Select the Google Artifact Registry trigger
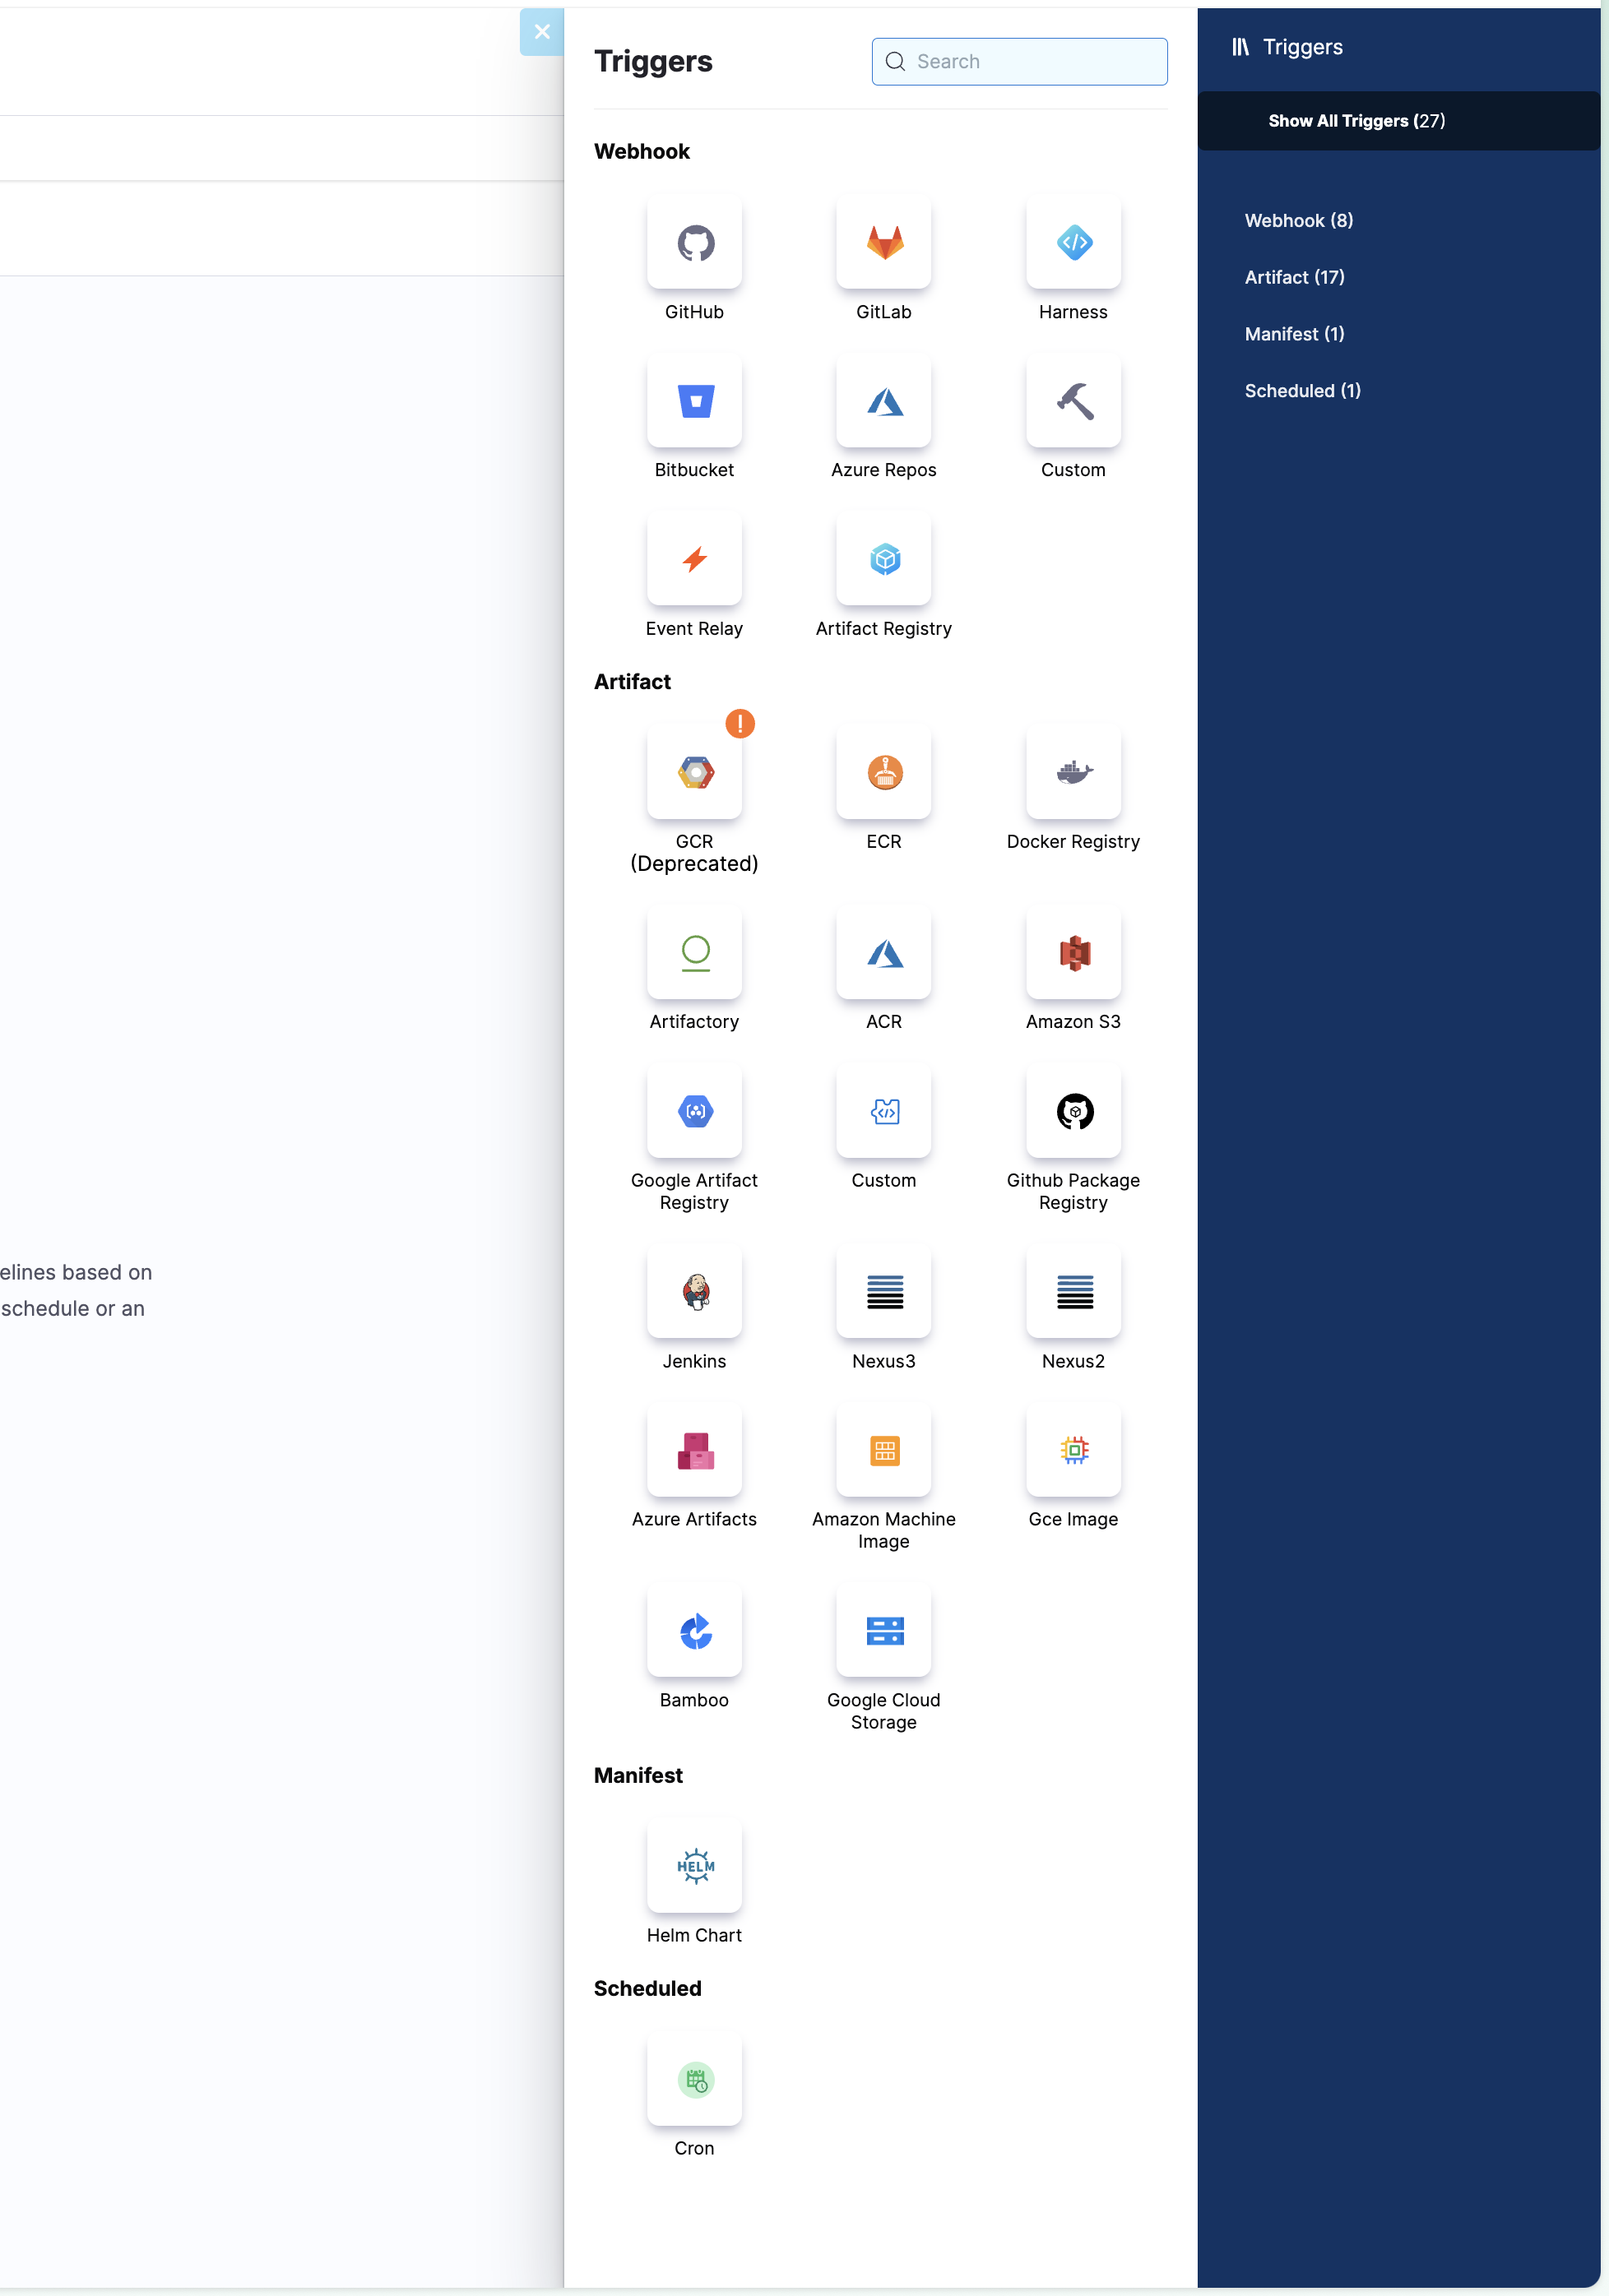This screenshot has height=2296, width=1609. 694,1111
